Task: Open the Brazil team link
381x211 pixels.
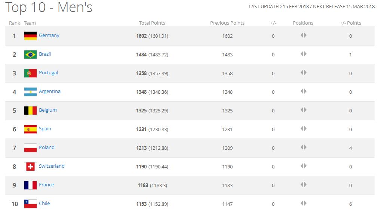Action: click(x=45, y=54)
